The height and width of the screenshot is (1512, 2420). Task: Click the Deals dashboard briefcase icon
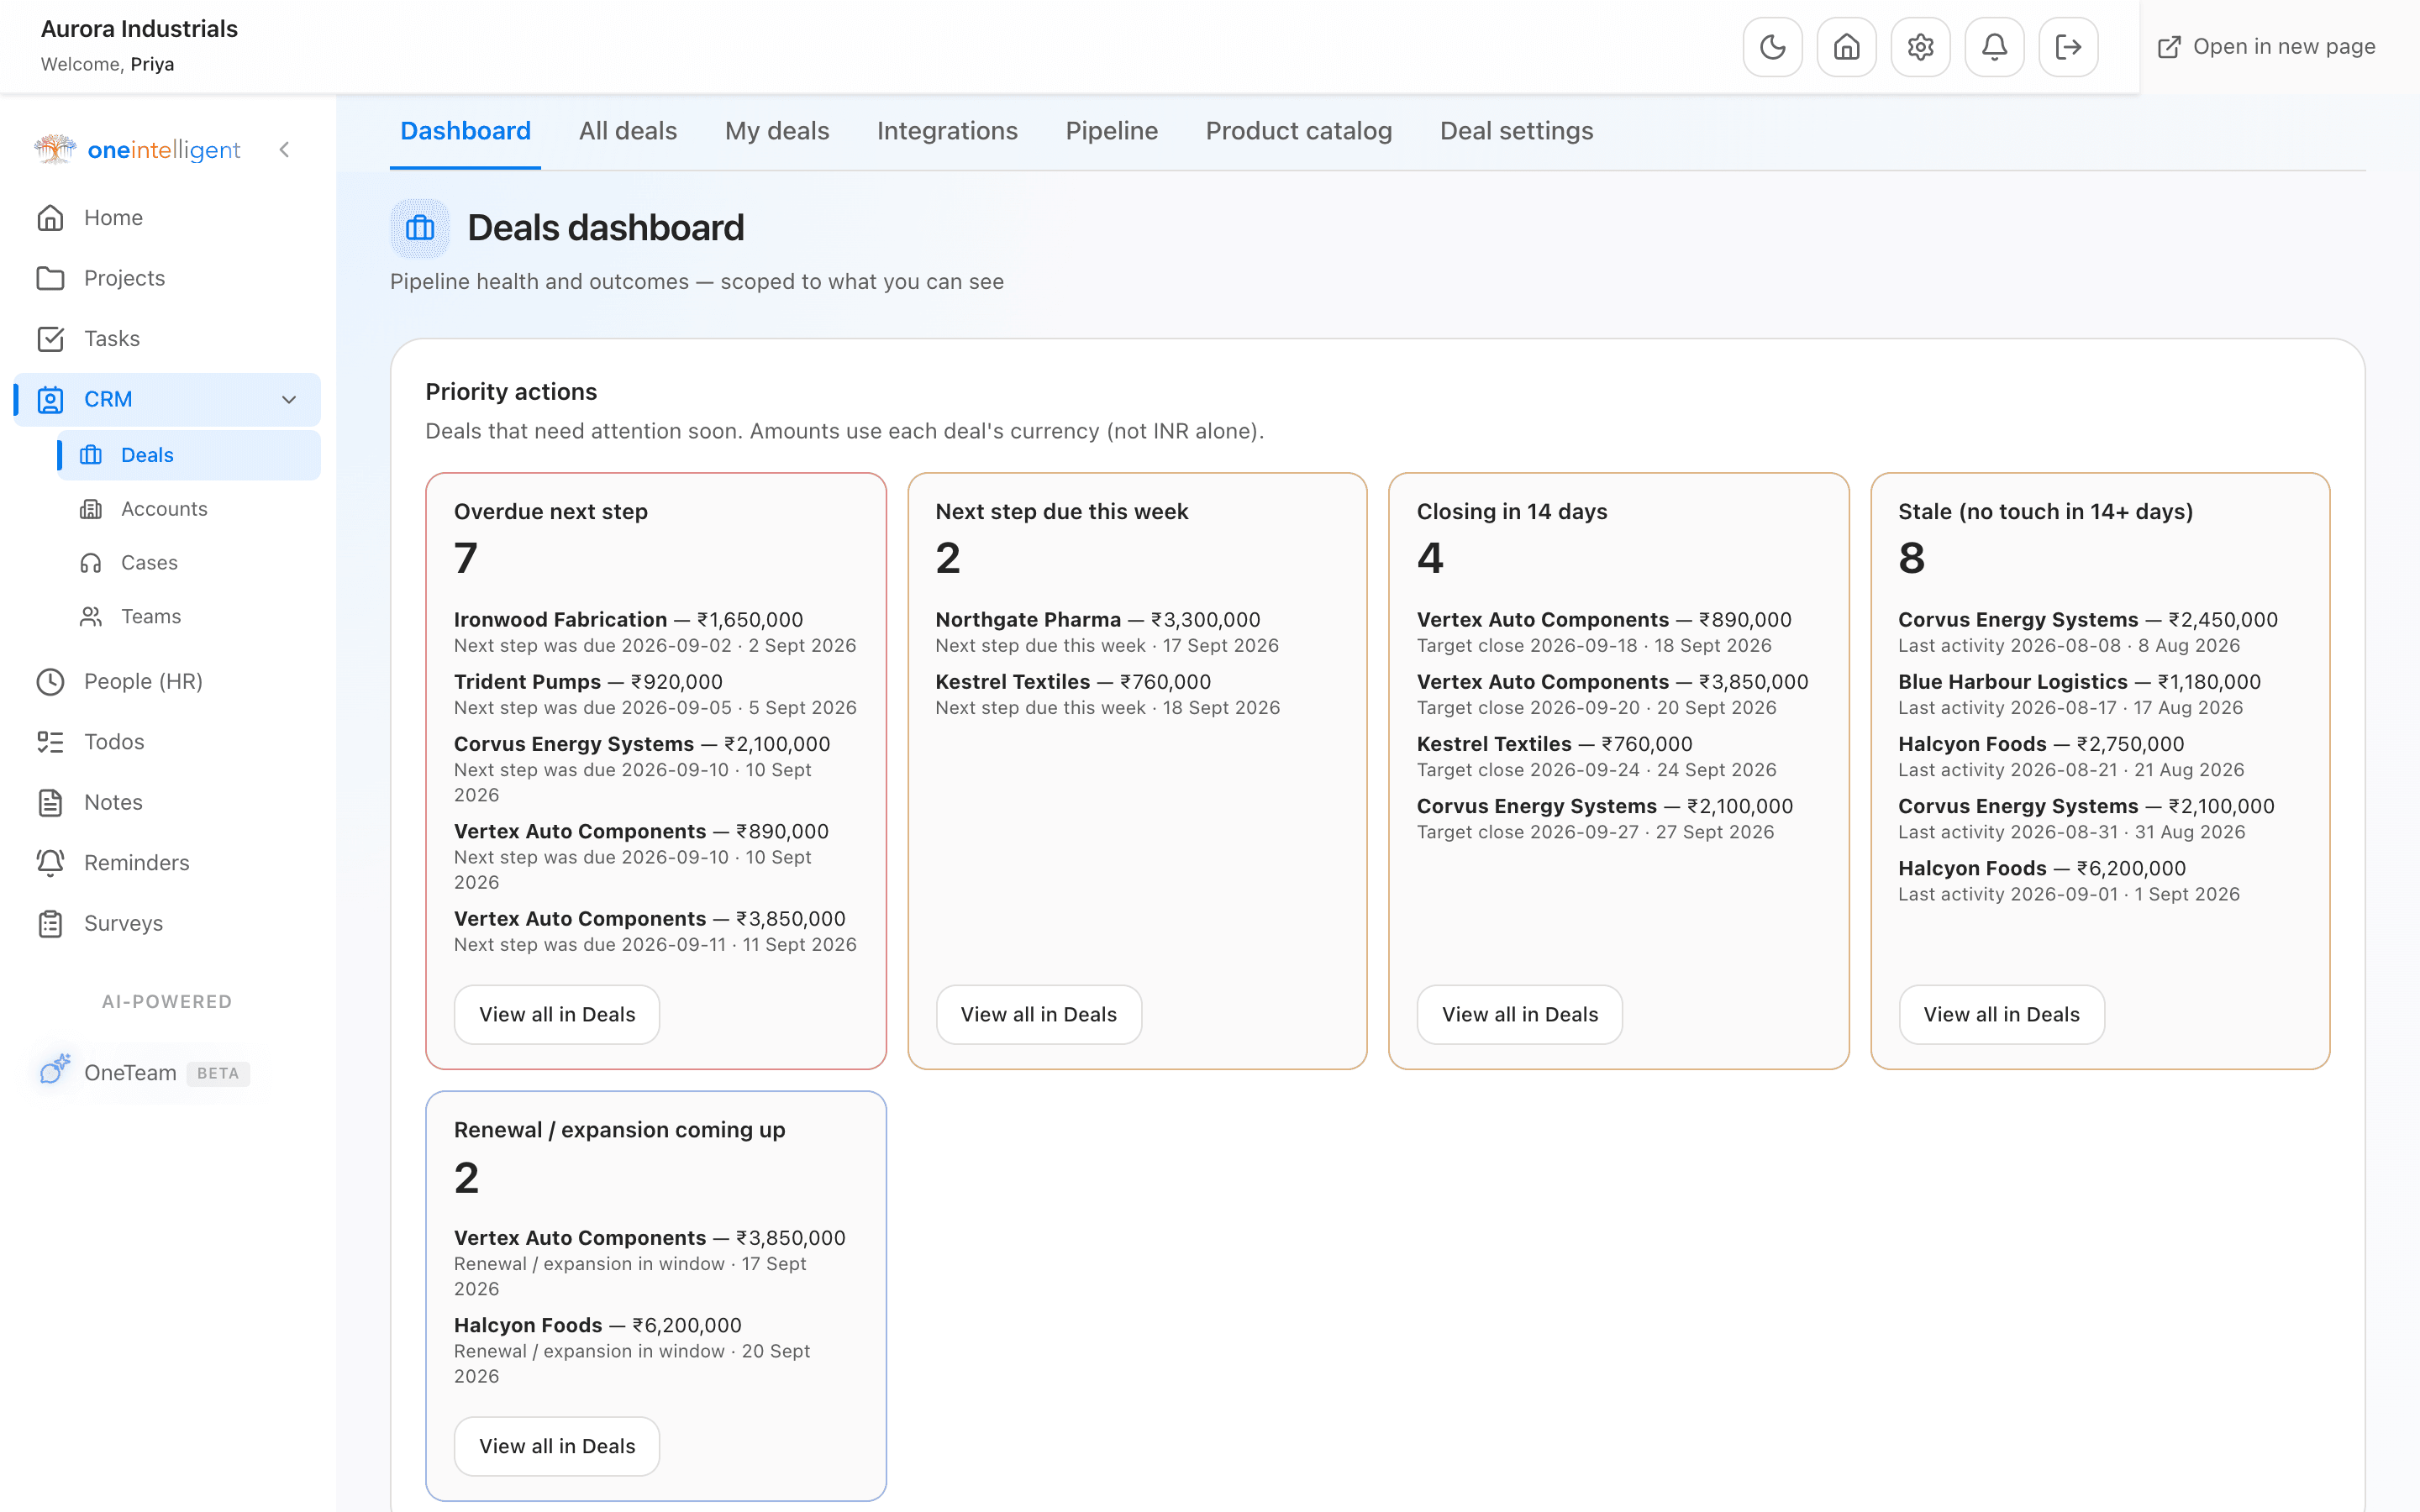click(x=420, y=228)
